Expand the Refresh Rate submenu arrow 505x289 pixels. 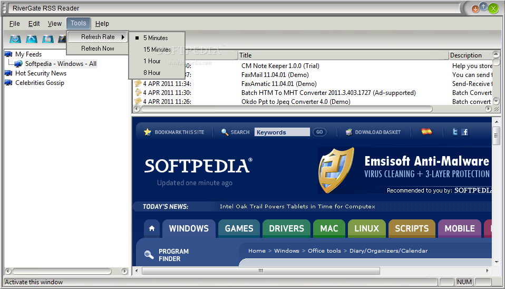123,37
